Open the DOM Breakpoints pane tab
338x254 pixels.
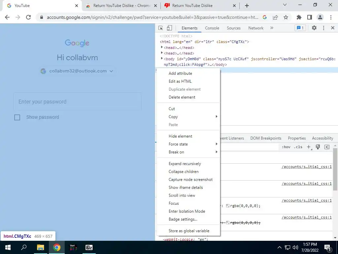pyautogui.click(x=266, y=138)
